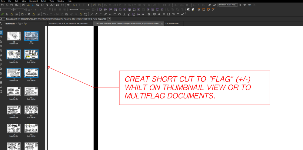
Task: Select the Polygon shape tool
Action: coord(124,14)
